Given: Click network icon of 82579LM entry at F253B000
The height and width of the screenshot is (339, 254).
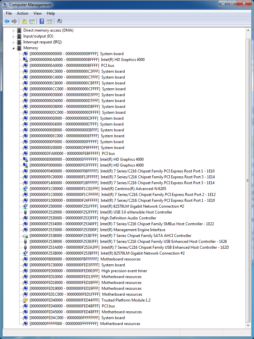Looking at the screenshot, I should pyautogui.click(x=25, y=253).
